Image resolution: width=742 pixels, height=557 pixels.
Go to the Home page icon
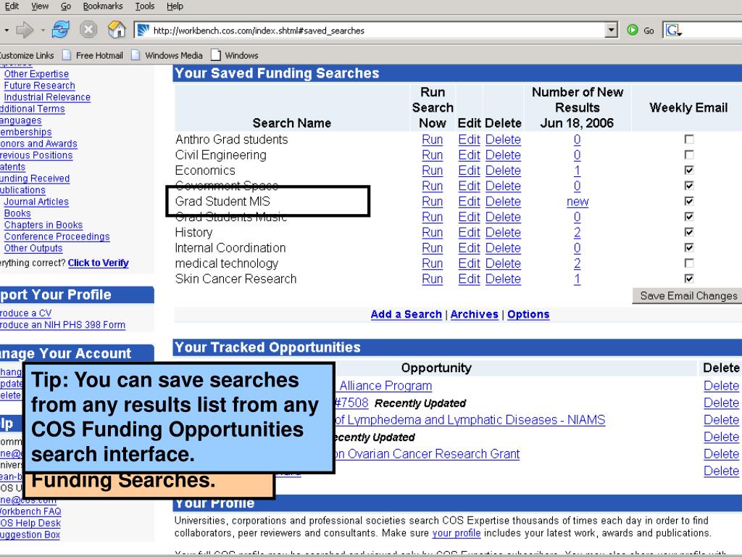[x=117, y=30]
